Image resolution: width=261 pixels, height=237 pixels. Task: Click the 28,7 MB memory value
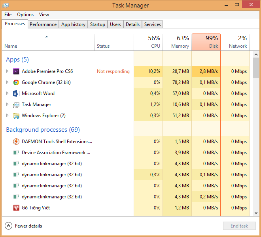point(181,71)
